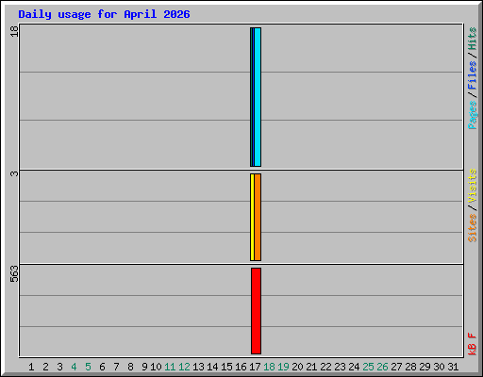This screenshot has height=377, width=483.
Task: Click the yellow Visits bar for day 17
Action: pyautogui.click(x=252, y=217)
